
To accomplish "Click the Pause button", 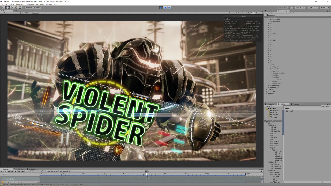I will pos(165,7).
